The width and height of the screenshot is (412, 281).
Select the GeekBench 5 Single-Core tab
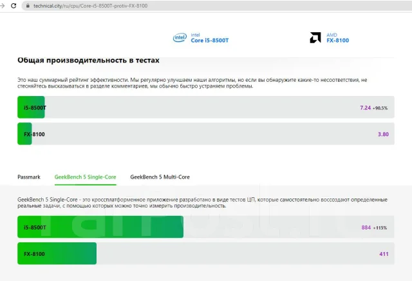(85, 177)
